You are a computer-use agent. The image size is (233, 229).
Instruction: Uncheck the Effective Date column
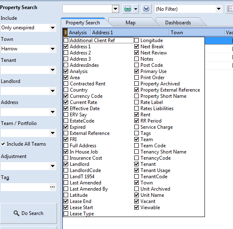(66, 109)
